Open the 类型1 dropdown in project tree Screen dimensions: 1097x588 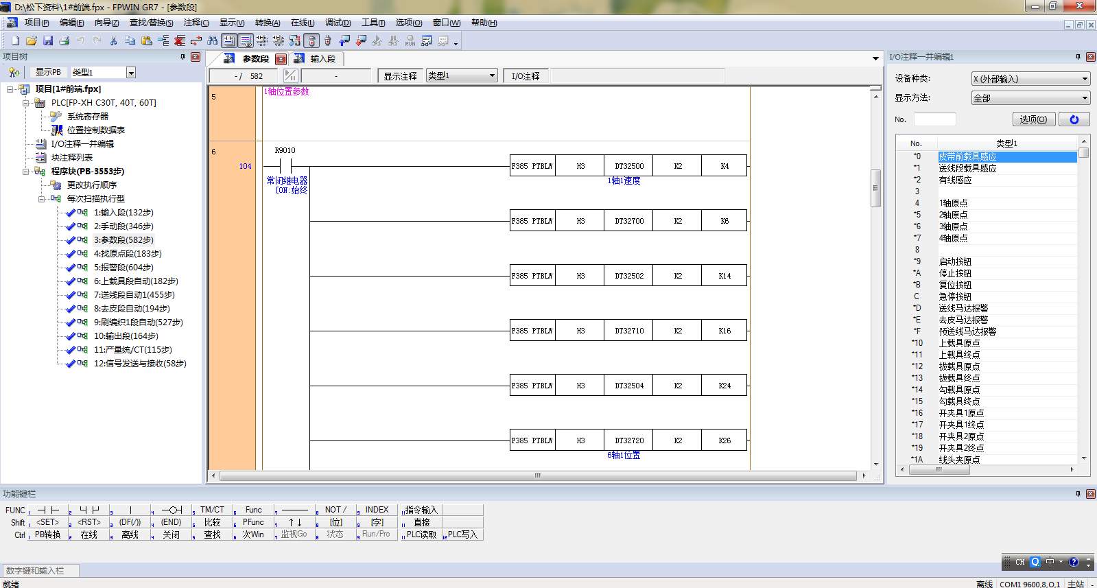131,72
